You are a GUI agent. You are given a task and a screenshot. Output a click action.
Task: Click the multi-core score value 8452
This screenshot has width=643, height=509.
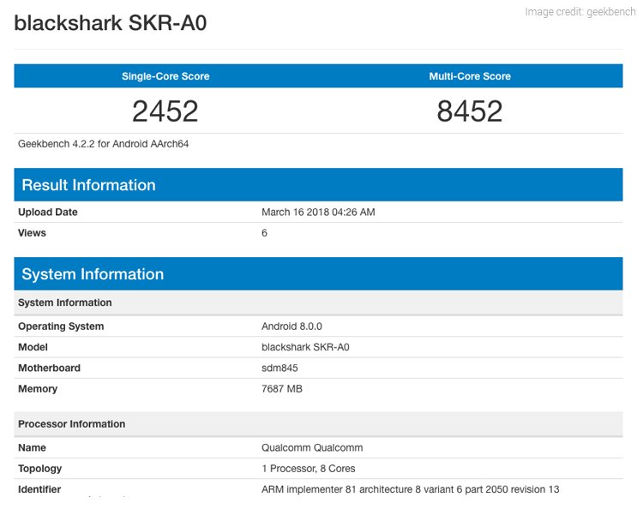click(470, 111)
